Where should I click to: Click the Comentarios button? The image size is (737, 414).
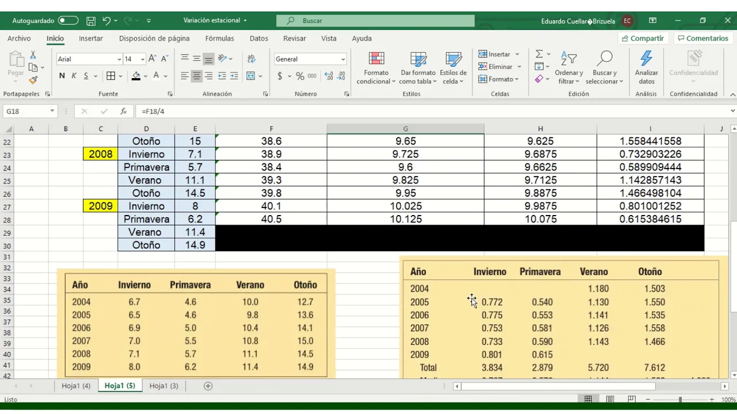[x=702, y=39]
